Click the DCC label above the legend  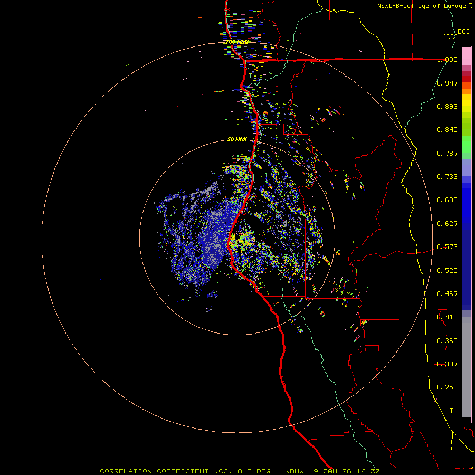(464, 32)
